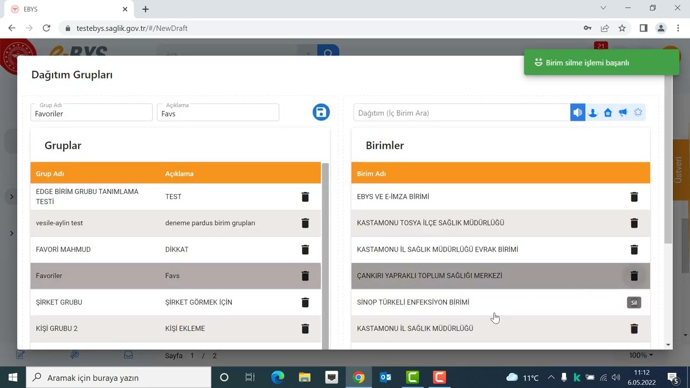Open the Chrome password key icon
The height and width of the screenshot is (388, 690).
coord(588,28)
